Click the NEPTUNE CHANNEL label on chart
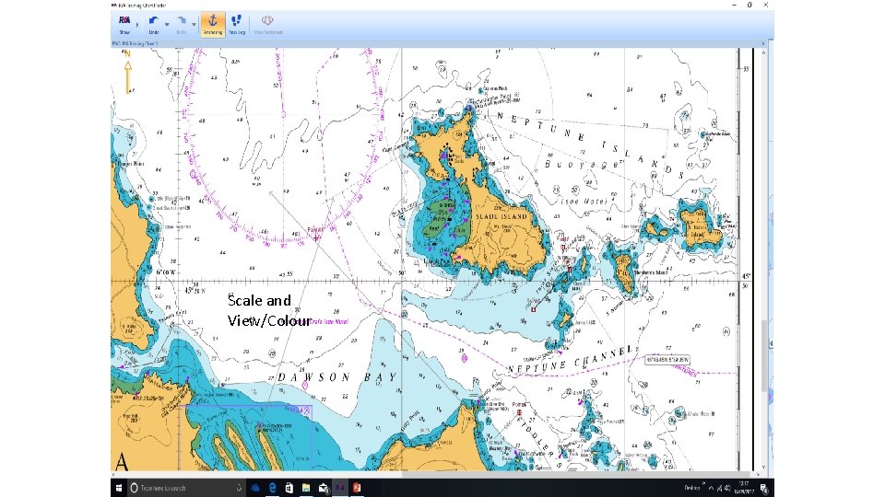The height and width of the screenshot is (497, 885). pos(571,360)
